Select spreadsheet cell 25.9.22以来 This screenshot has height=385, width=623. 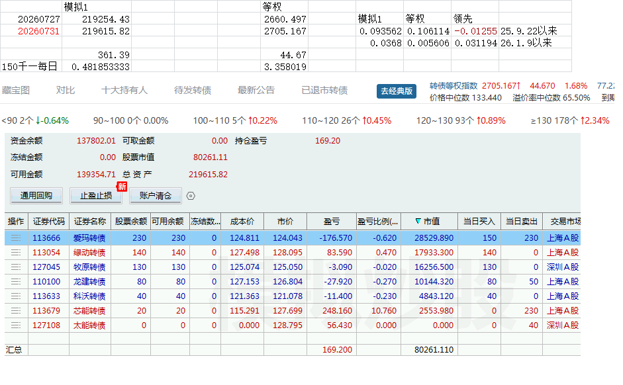pyautogui.click(x=535, y=31)
